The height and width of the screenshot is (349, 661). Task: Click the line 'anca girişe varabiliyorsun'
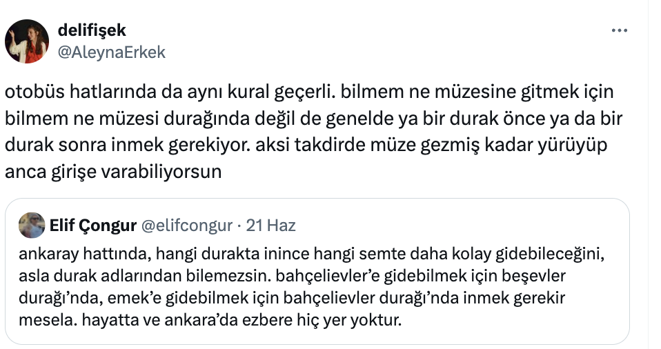[113, 172]
